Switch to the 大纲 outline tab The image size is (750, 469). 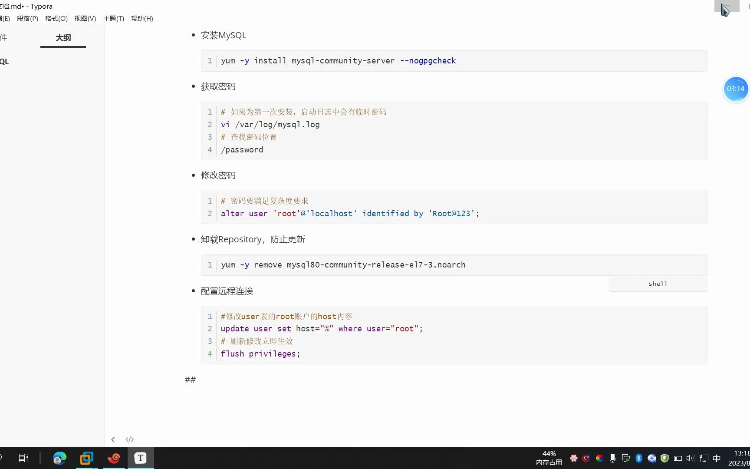coord(63,38)
